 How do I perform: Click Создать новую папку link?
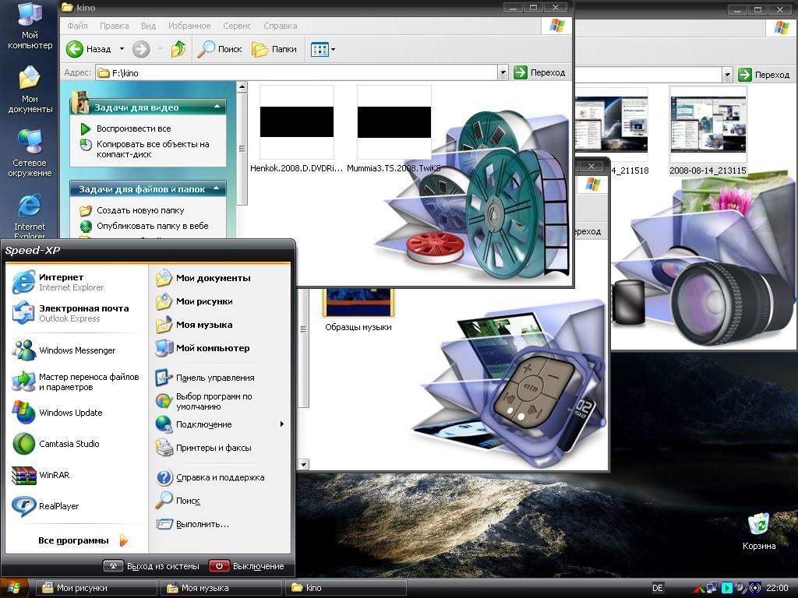coord(140,210)
